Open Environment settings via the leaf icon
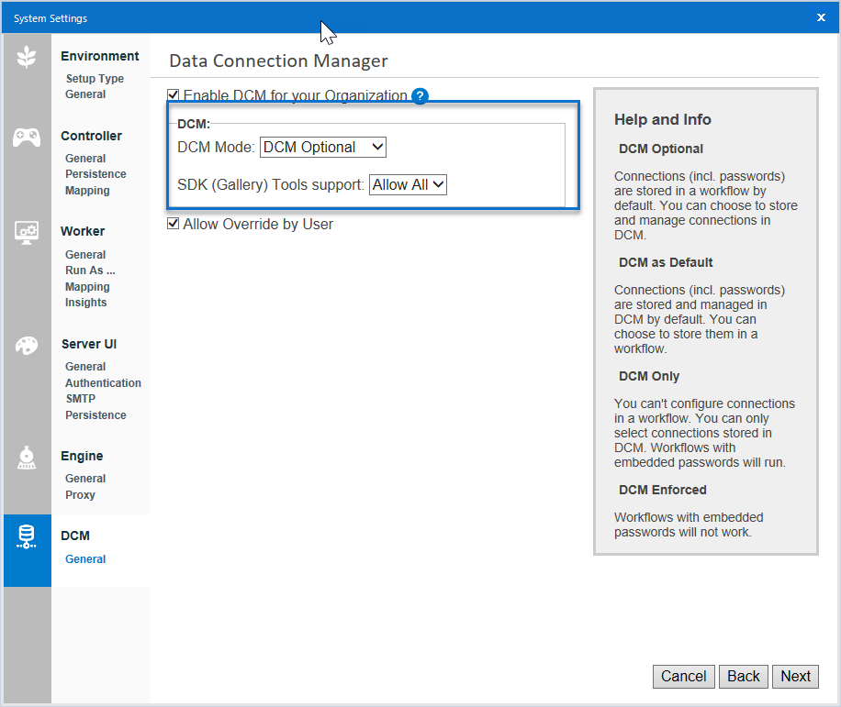 [x=27, y=57]
